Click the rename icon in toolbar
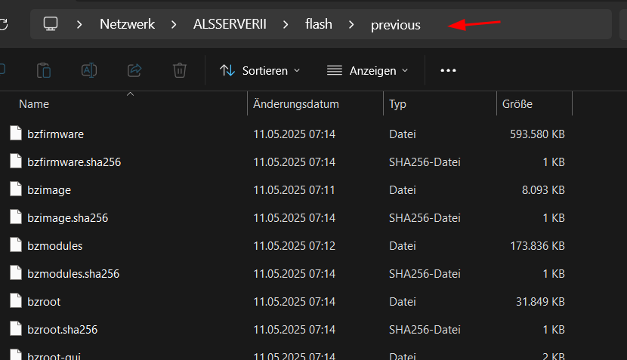The width and height of the screenshot is (627, 360). [x=89, y=70]
